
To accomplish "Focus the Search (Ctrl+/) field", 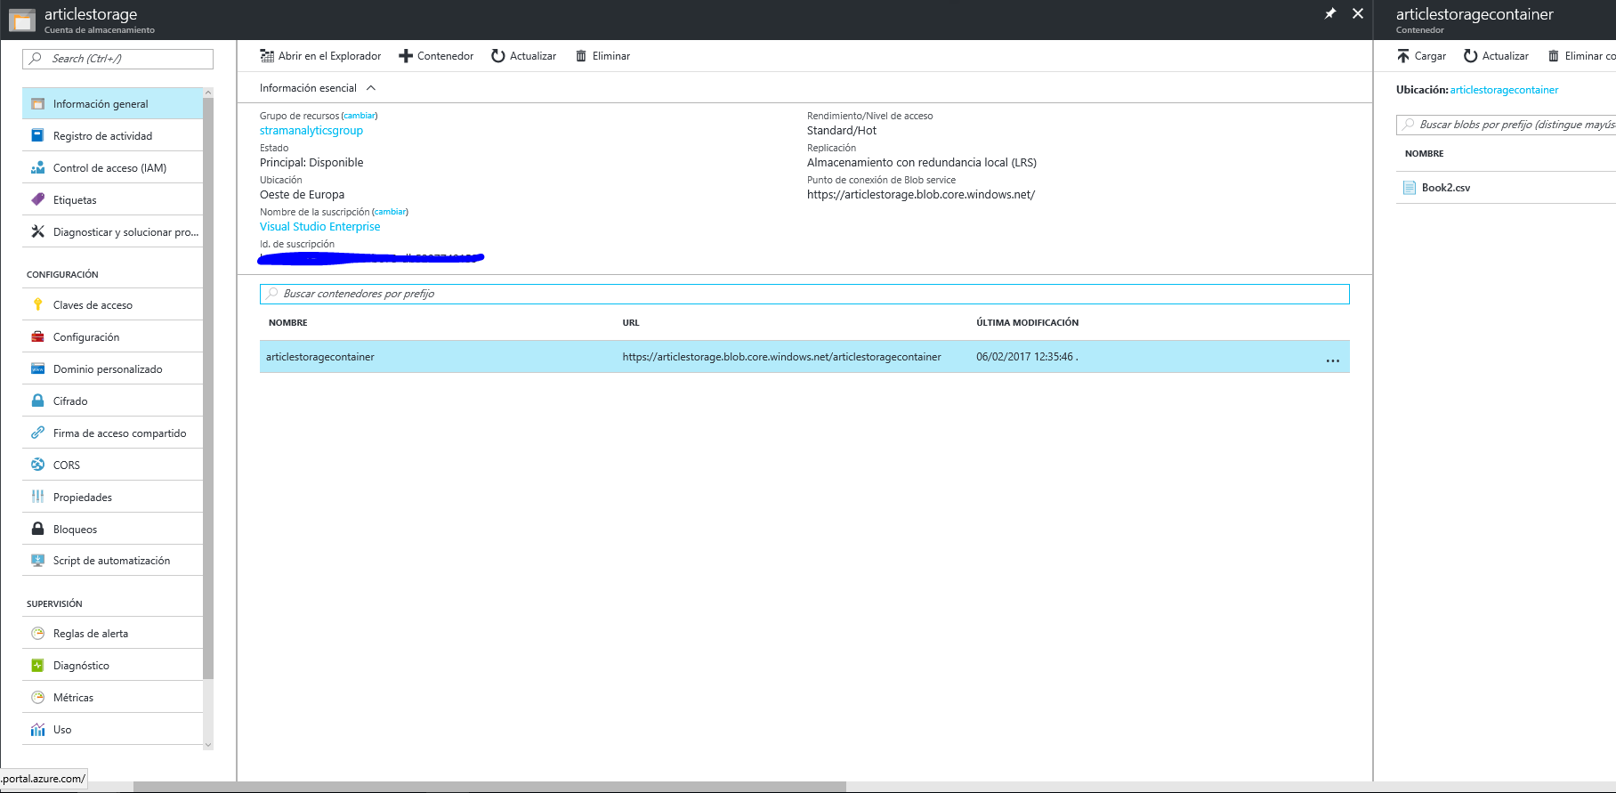I will 117,59.
